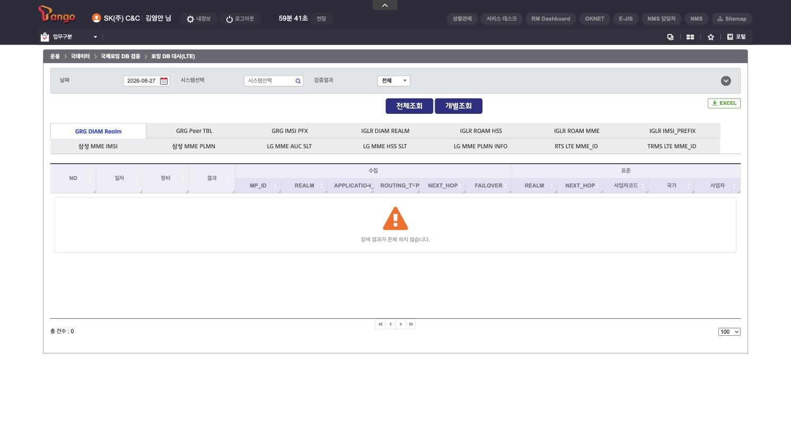Click the Tango logo
The width and height of the screenshot is (791, 430).
(x=57, y=14)
